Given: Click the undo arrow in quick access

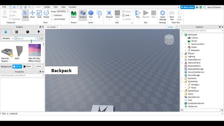Looking at the screenshot, I should pos(29,7).
